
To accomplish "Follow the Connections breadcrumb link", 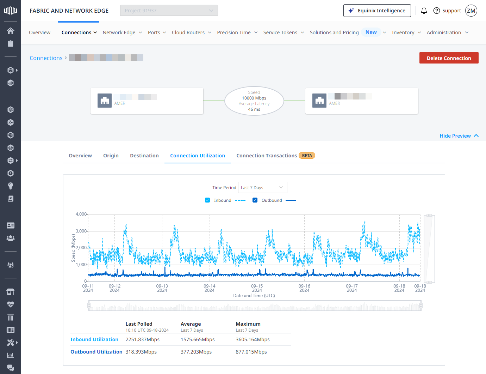I will point(46,58).
